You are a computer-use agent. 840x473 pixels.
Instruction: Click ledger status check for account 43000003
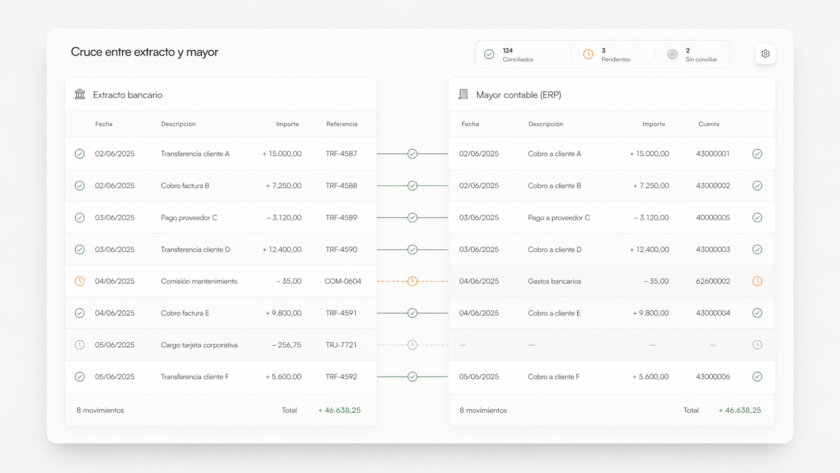(x=757, y=249)
